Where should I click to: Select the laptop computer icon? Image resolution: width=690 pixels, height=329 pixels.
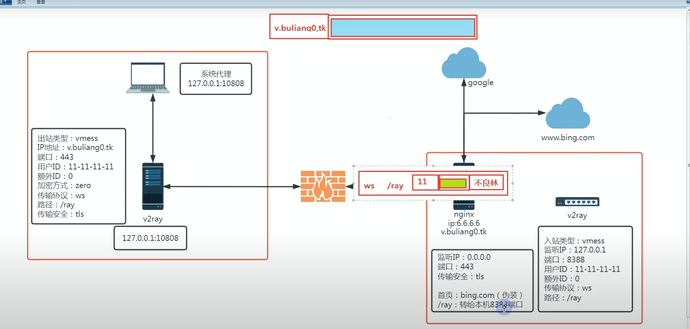coord(148,78)
